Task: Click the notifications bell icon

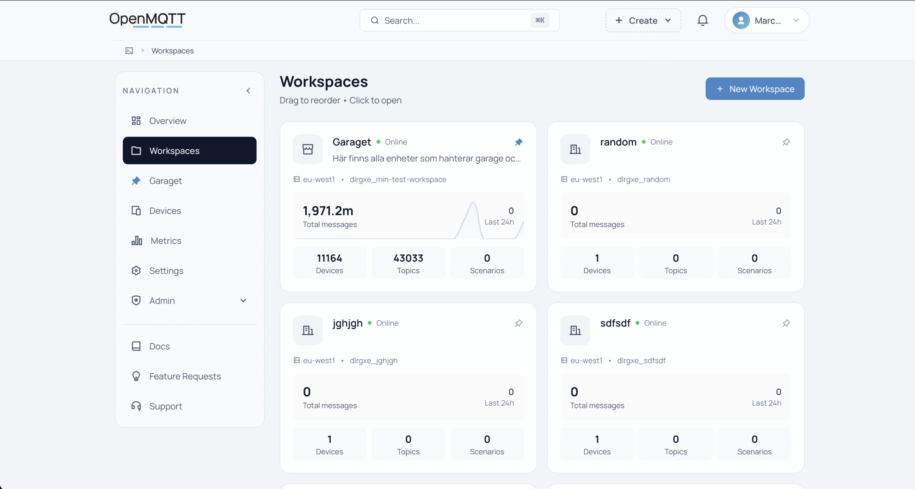Action: (702, 20)
